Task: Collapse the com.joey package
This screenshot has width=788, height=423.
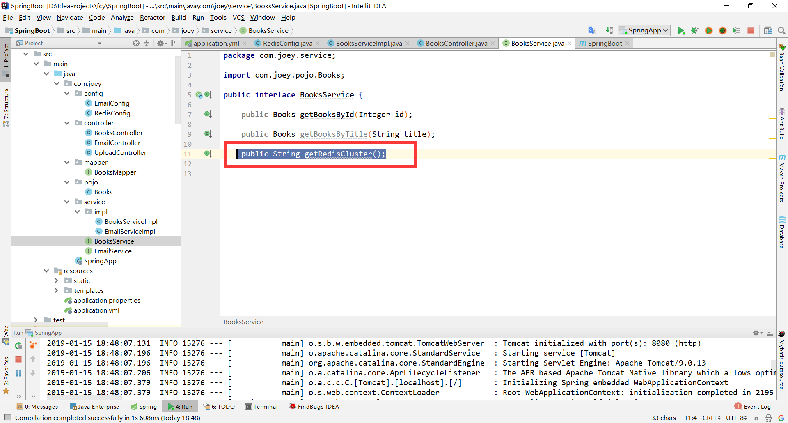Action: (57, 83)
